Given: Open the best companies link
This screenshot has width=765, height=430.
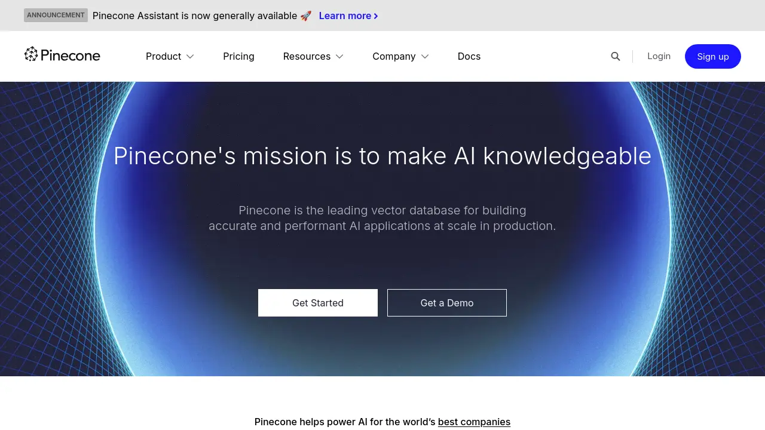Looking at the screenshot, I should (474, 422).
